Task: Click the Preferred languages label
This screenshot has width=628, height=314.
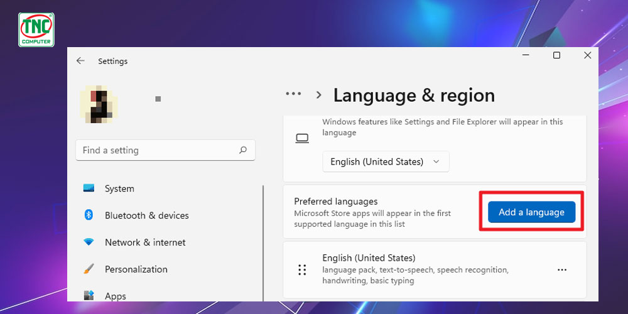Action: click(x=335, y=201)
